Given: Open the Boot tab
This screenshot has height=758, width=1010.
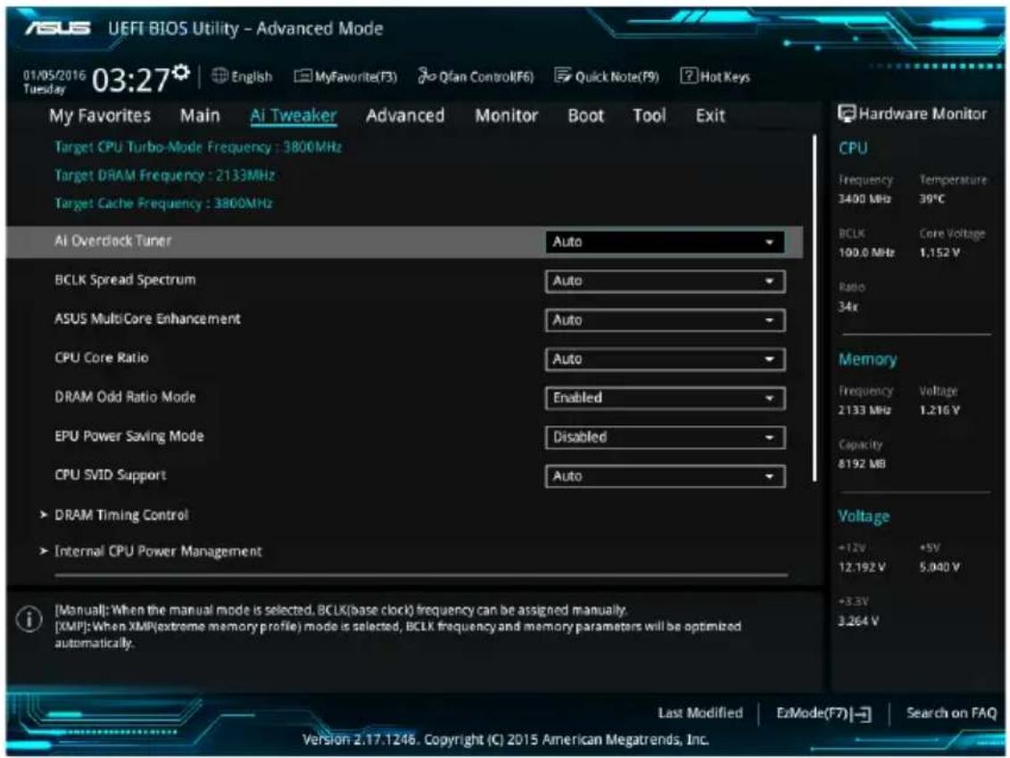Looking at the screenshot, I should [x=585, y=116].
